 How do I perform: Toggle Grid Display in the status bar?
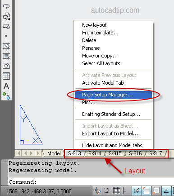[117, 191]
